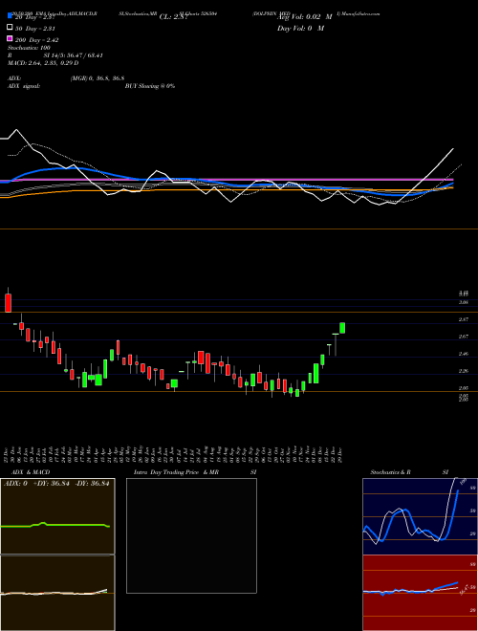The image size is (478, 631).
Task: Select the '200 Day - 2.42' legend text
Action: (x=37, y=40)
